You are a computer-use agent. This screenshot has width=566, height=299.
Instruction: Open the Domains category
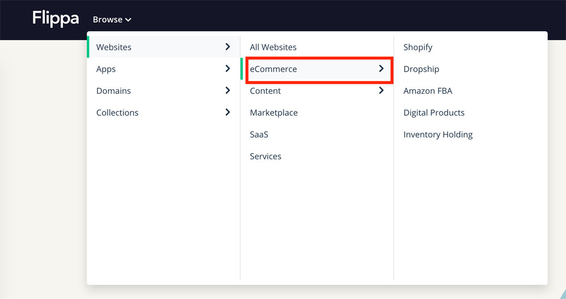coord(164,90)
